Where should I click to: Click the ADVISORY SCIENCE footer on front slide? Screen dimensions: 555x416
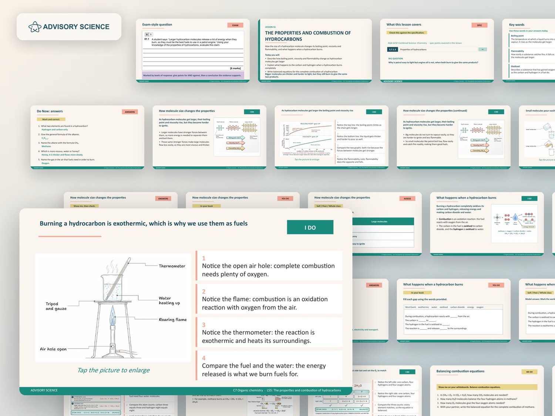click(x=44, y=390)
